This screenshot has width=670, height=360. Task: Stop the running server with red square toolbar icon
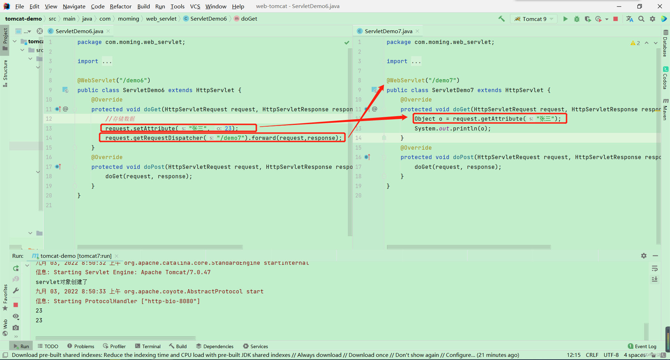click(x=616, y=19)
